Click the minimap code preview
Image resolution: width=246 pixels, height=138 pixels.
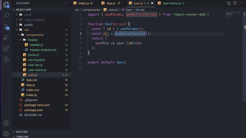coord(234,15)
